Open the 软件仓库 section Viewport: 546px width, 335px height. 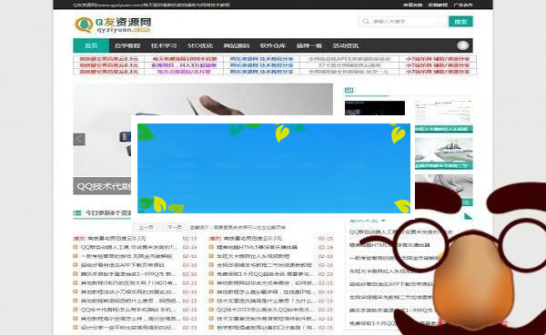coord(273,45)
